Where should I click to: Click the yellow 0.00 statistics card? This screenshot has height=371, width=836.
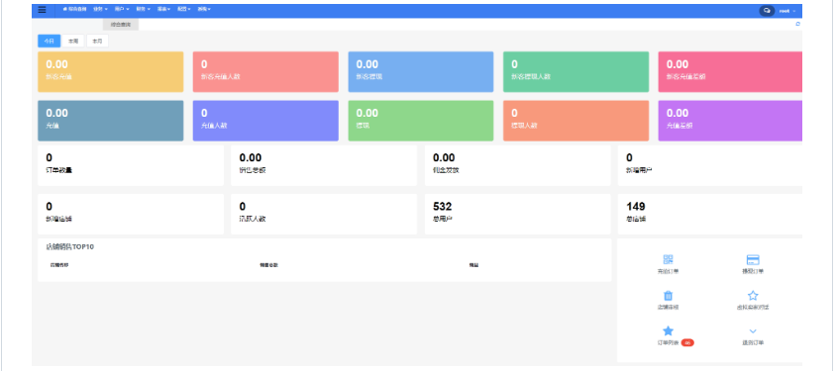tap(110, 72)
